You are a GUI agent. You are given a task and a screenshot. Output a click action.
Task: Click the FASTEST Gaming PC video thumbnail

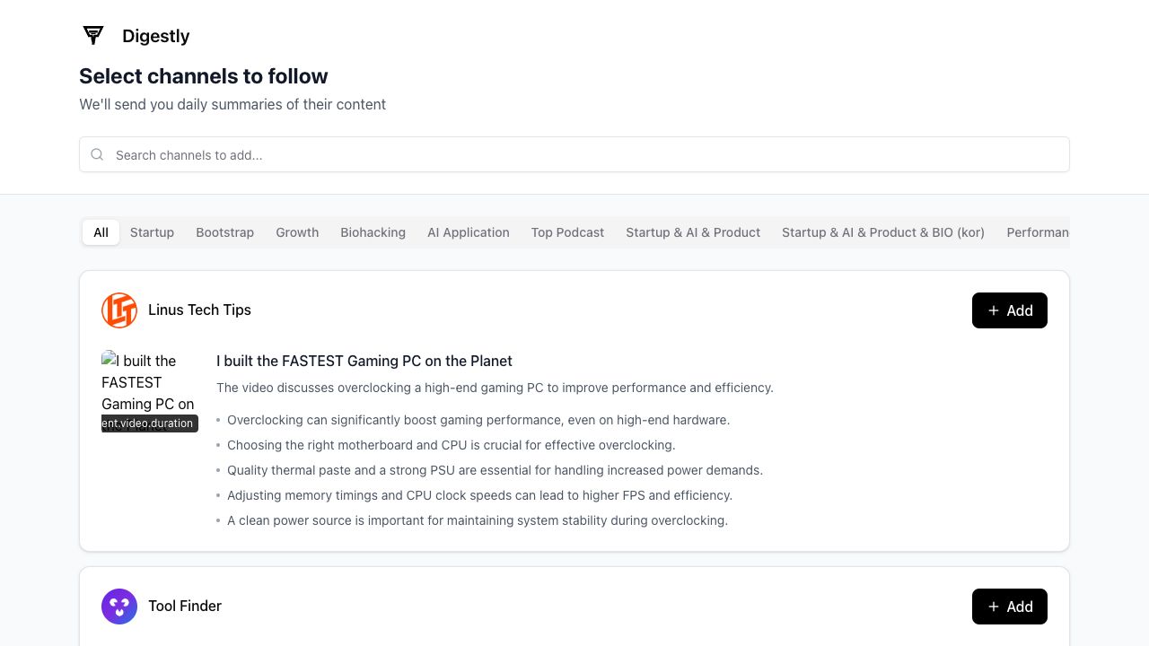[149, 391]
